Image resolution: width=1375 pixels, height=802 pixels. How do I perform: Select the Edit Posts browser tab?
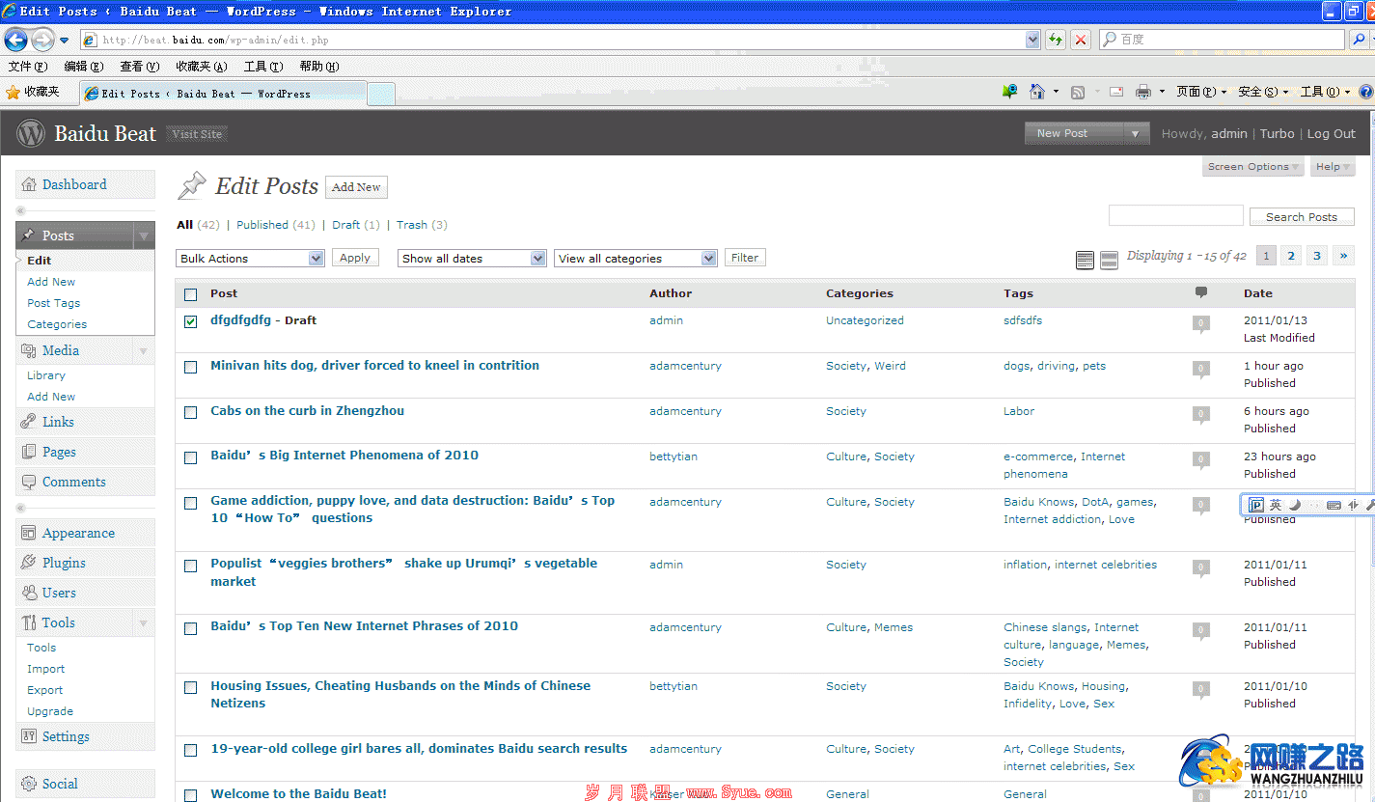224,94
